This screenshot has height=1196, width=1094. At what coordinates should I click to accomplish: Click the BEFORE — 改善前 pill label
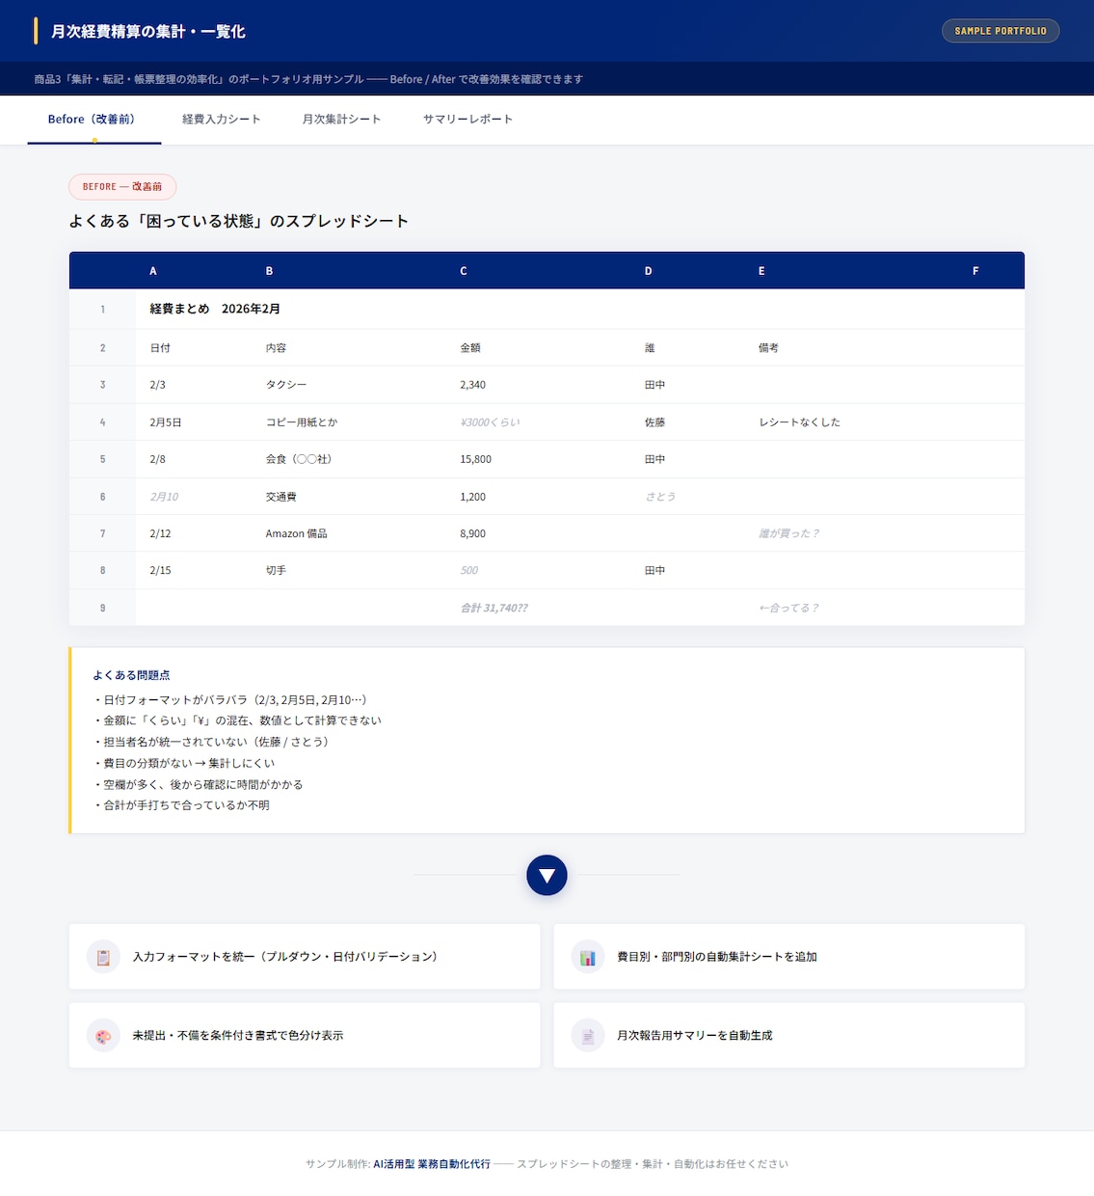click(122, 186)
